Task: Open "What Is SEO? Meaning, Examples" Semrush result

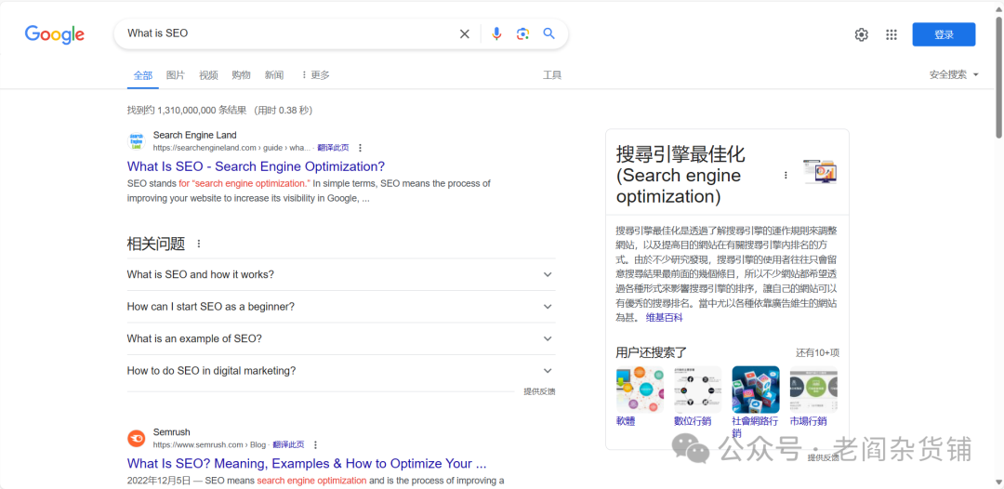Action: click(x=307, y=463)
